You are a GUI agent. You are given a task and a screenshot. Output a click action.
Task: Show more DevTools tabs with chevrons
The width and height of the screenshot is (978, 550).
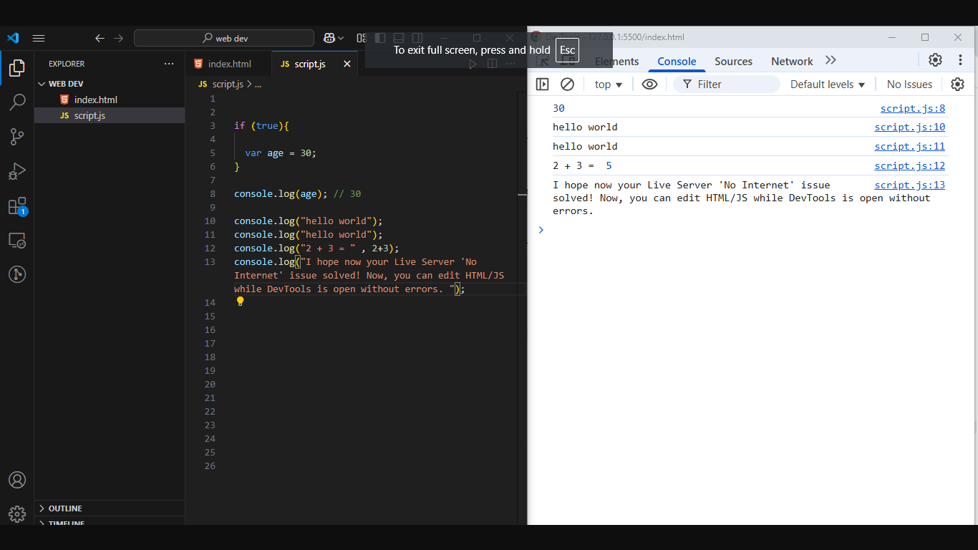click(x=831, y=60)
